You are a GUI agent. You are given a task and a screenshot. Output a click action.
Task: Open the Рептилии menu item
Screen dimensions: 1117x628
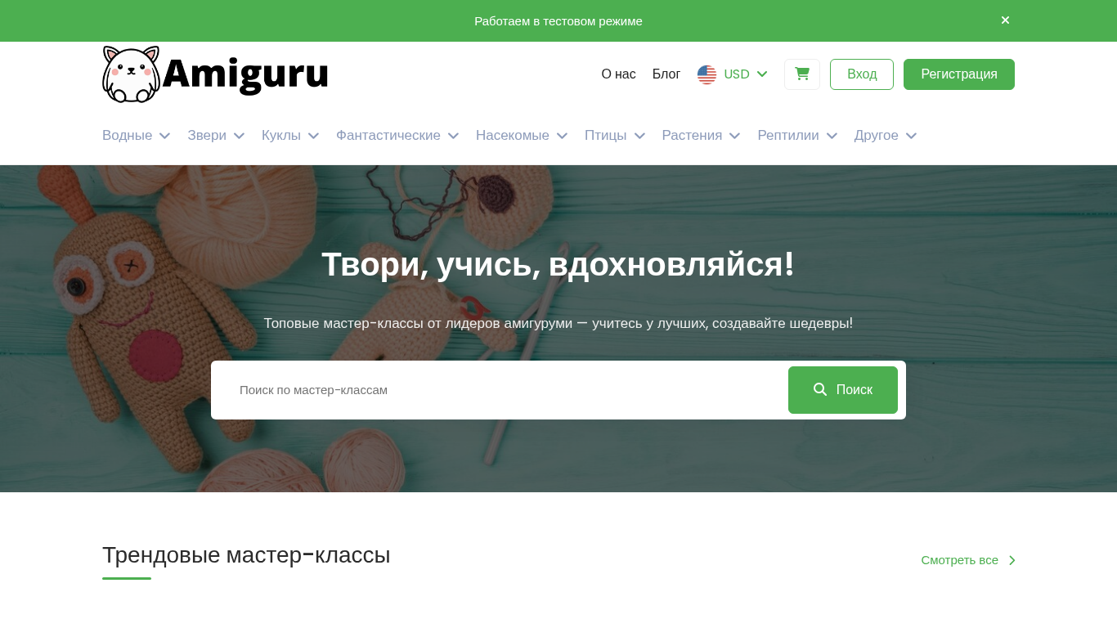point(788,136)
